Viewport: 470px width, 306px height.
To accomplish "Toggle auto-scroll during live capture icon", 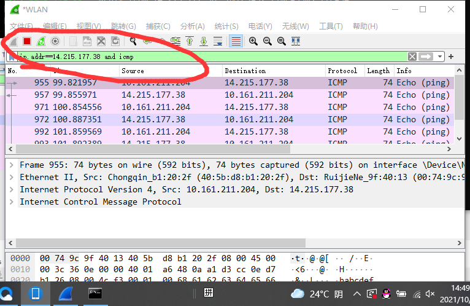I will click(218, 41).
